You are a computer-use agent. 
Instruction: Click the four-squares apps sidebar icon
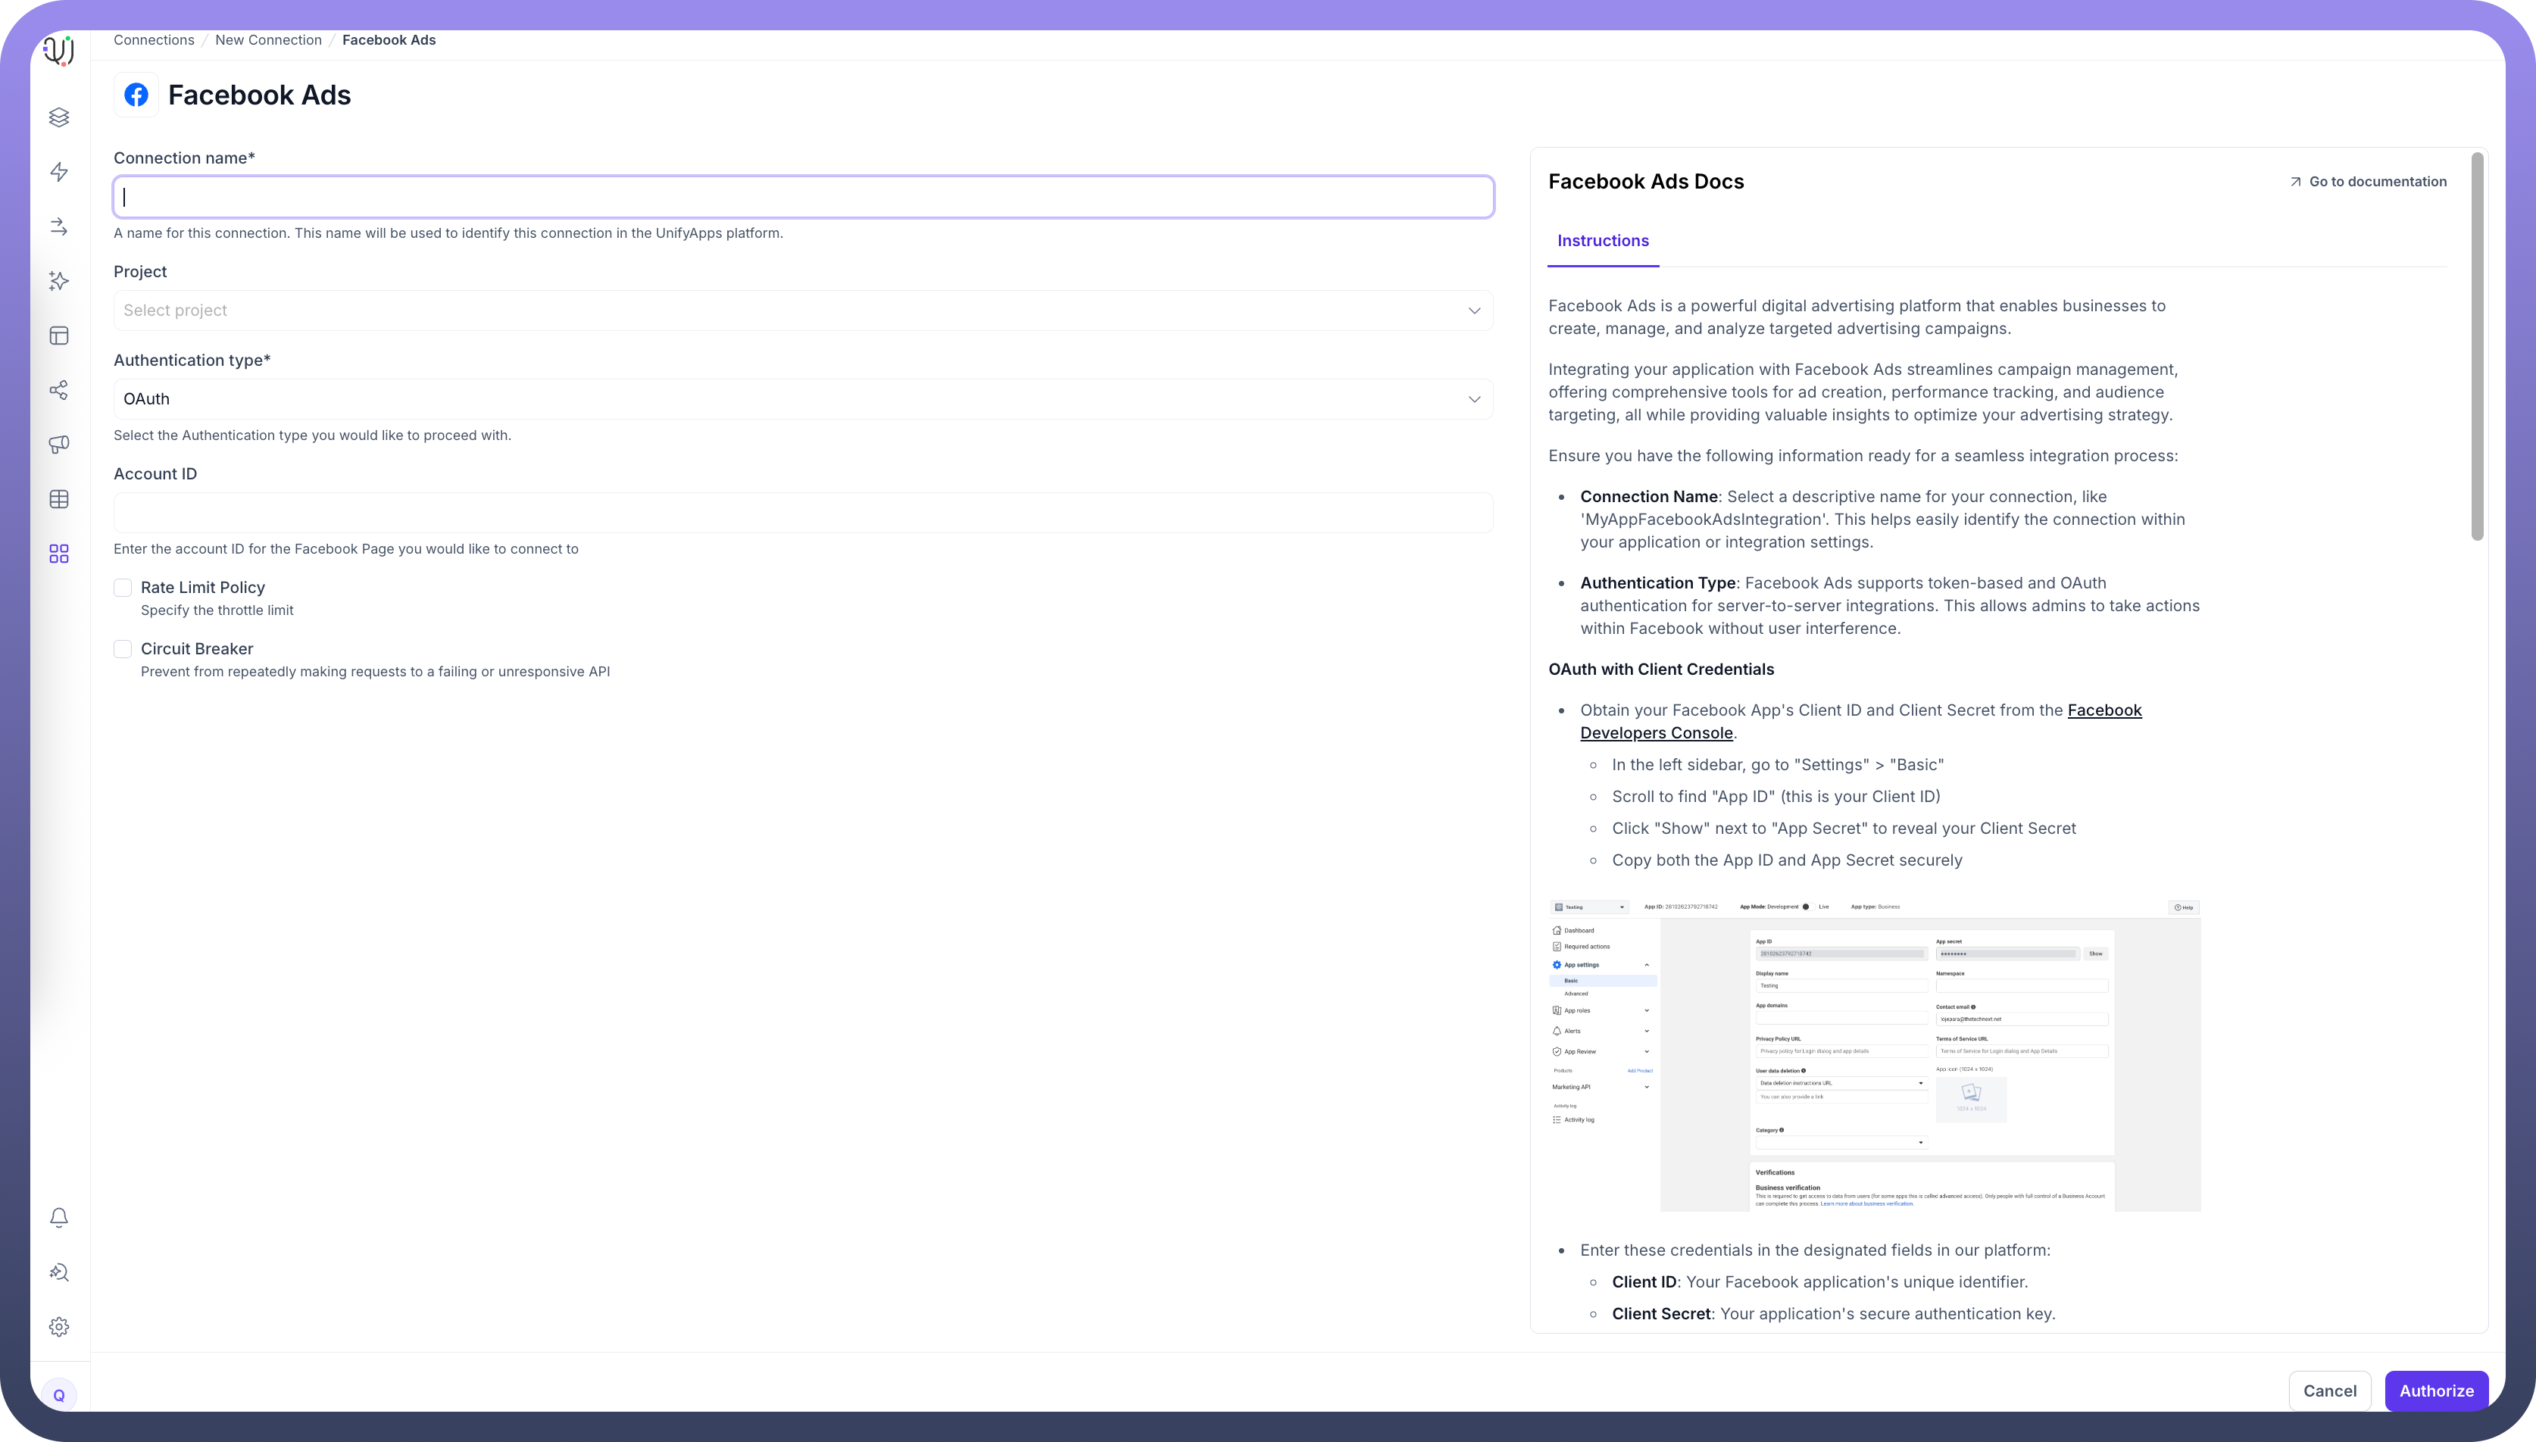59,554
